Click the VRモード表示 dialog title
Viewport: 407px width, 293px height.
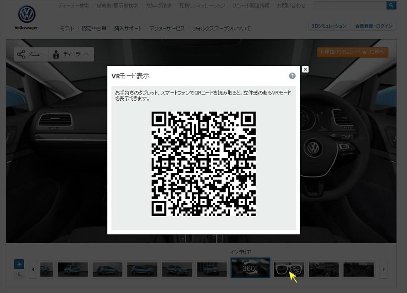pyautogui.click(x=130, y=76)
